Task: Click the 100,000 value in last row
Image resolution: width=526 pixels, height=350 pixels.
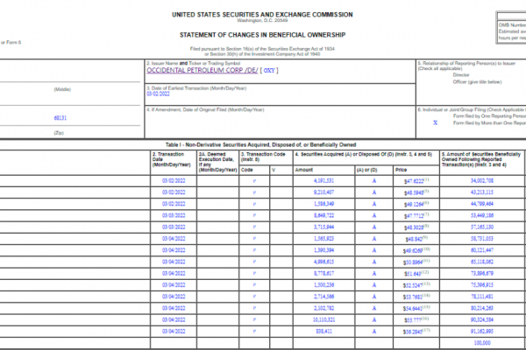Action: pos(487,343)
